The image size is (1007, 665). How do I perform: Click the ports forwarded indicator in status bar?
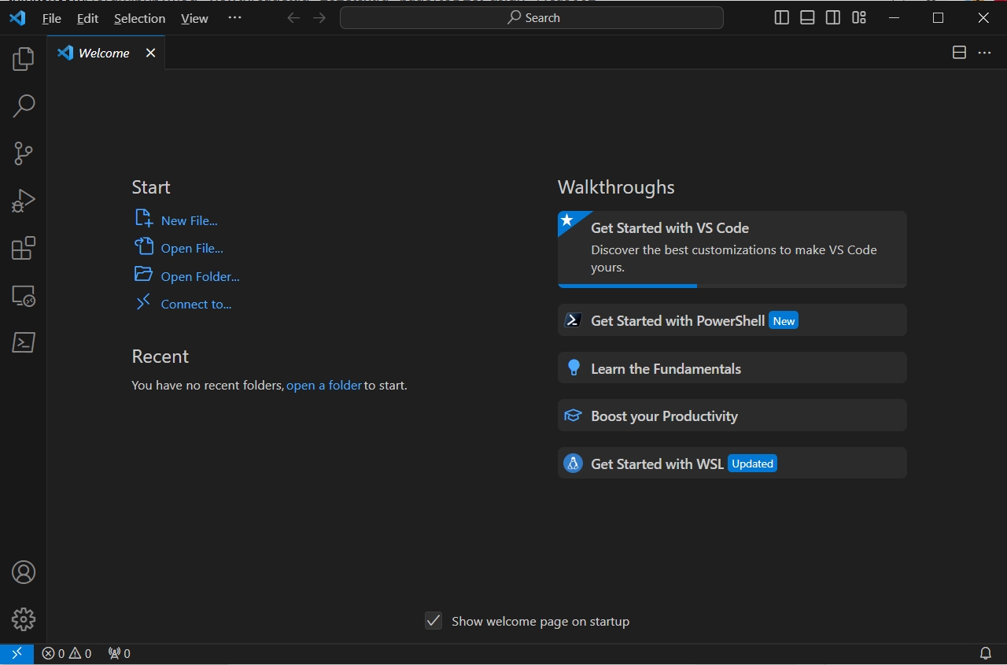pyautogui.click(x=119, y=653)
